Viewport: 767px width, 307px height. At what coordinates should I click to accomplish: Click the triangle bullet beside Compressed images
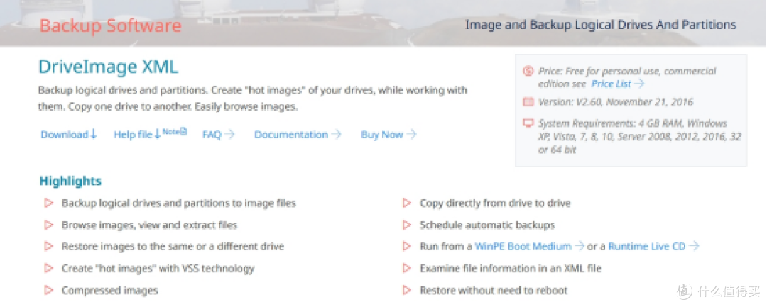click(48, 291)
